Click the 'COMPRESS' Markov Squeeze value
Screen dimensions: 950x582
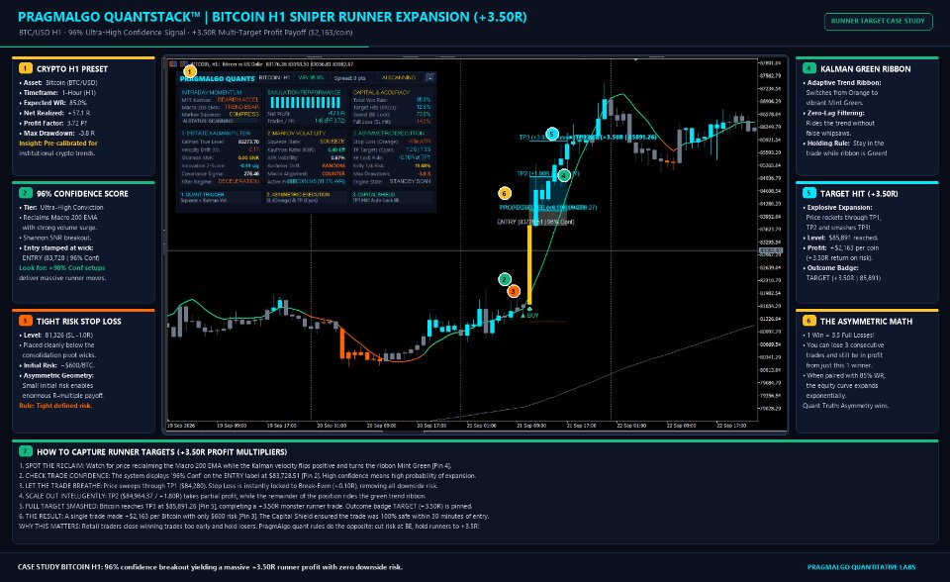pos(243,114)
